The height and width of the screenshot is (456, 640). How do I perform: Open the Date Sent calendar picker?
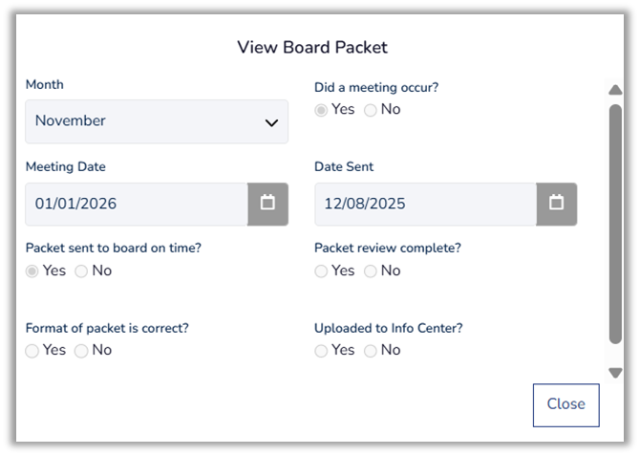556,204
